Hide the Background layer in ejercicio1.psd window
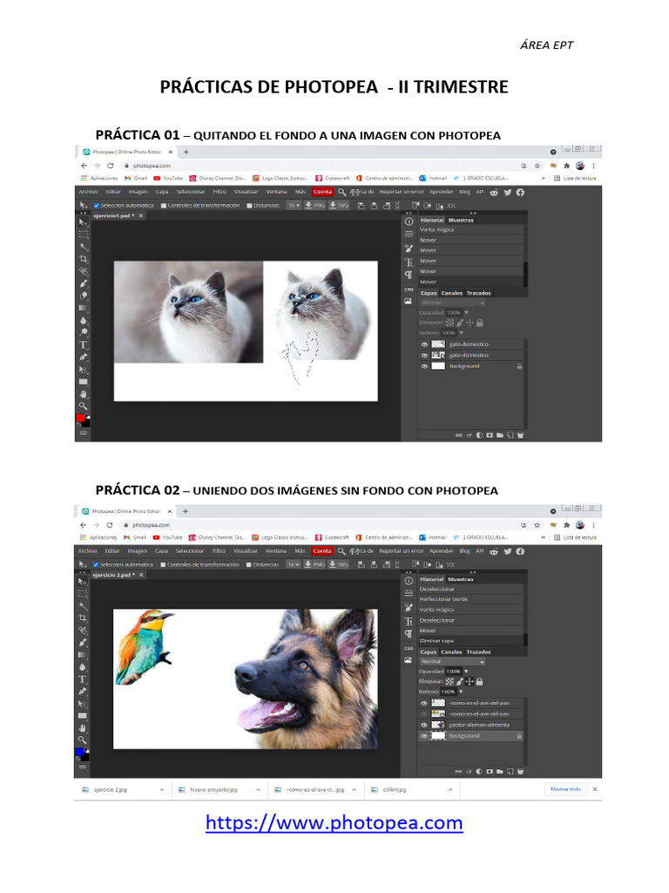This screenshot has height=893, width=669. point(424,367)
